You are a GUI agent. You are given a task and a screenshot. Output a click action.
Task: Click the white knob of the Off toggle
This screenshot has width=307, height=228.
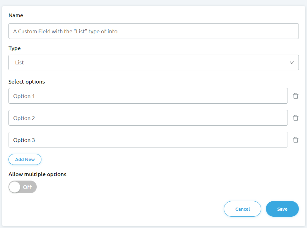[15, 187]
